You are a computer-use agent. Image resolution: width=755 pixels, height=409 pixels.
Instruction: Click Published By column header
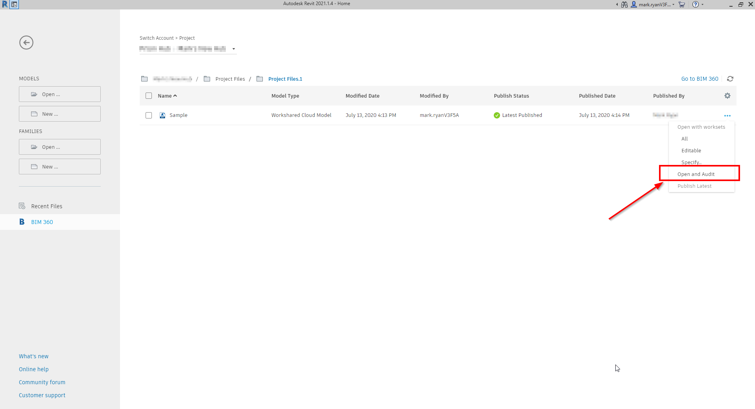[669, 96]
